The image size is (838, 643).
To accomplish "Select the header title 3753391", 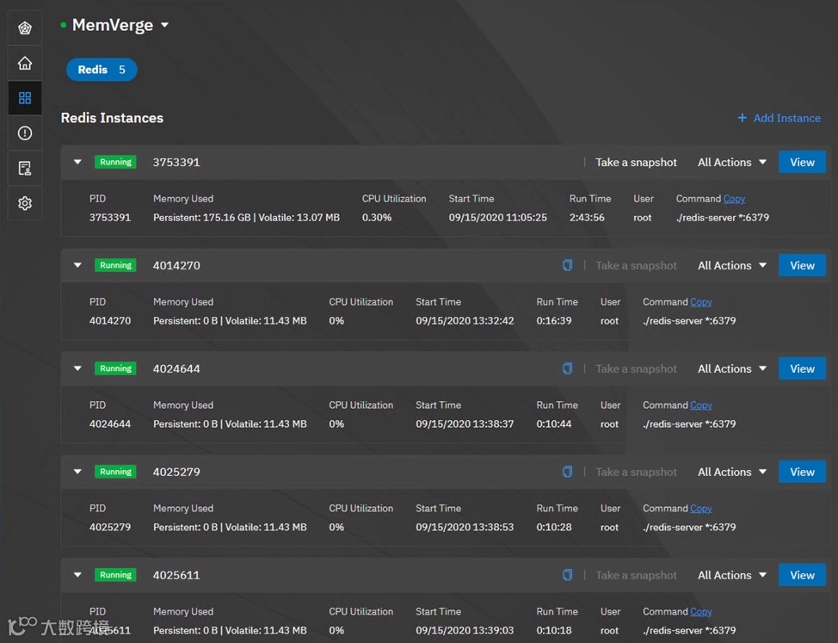I will (176, 162).
